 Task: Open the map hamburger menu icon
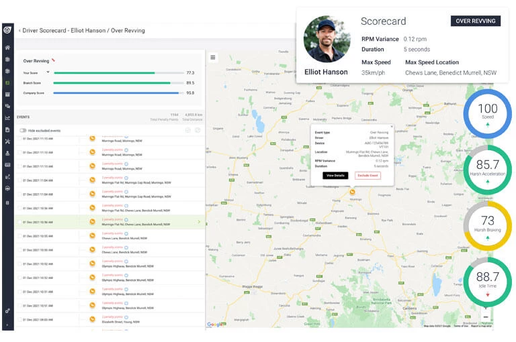click(x=213, y=57)
